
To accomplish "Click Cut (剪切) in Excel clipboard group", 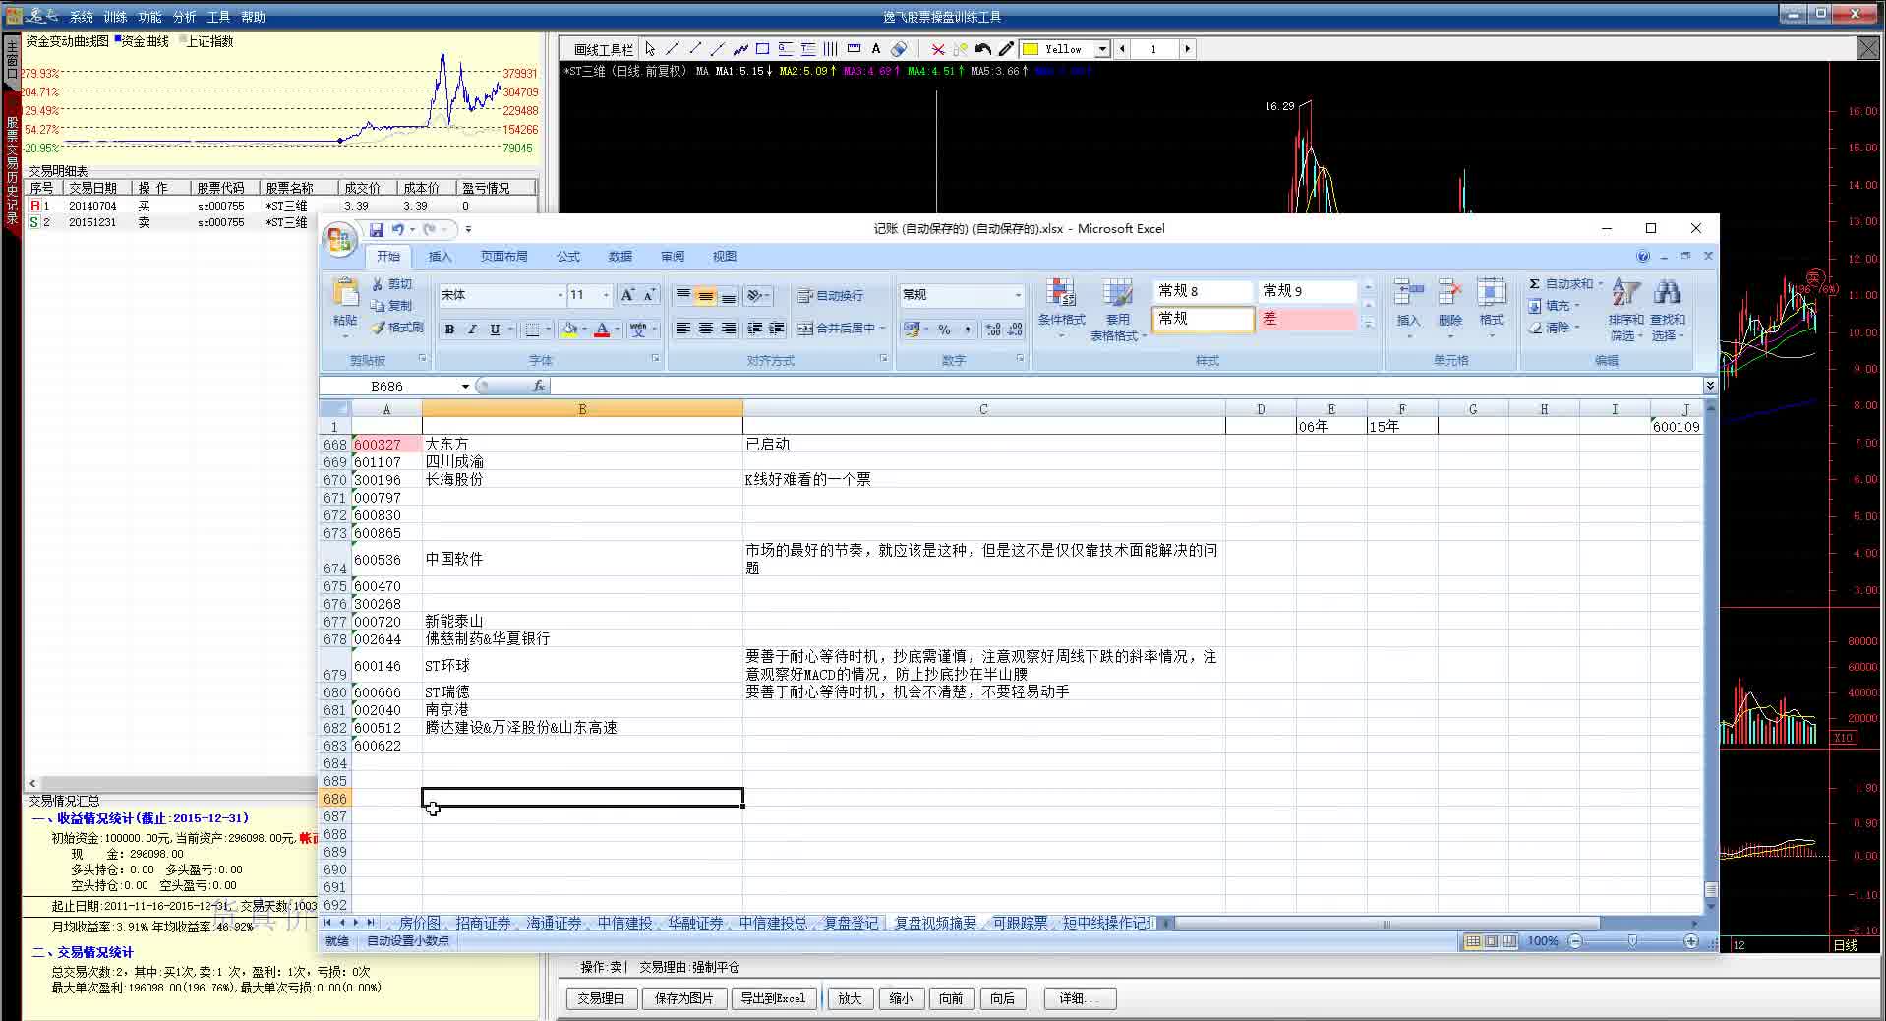I will tap(392, 283).
